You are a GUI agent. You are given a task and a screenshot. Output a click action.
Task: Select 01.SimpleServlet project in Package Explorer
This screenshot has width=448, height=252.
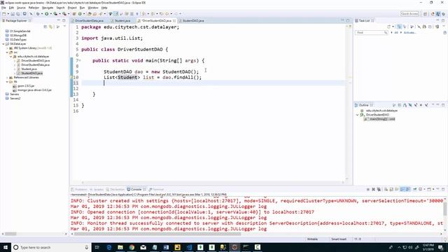pyautogui.click(x=20, y=31)
